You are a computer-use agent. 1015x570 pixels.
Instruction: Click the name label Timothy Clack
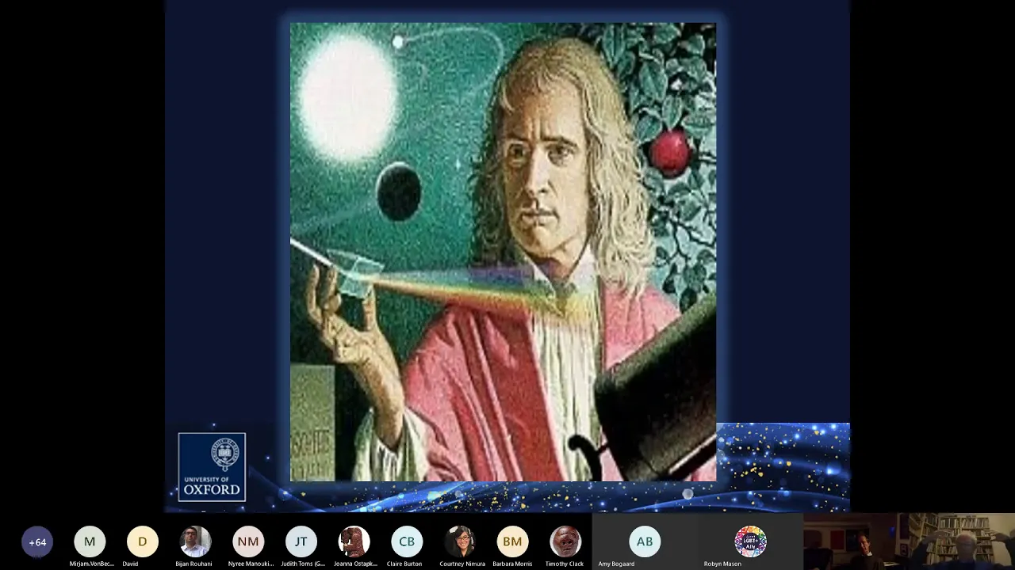[565, 564]
